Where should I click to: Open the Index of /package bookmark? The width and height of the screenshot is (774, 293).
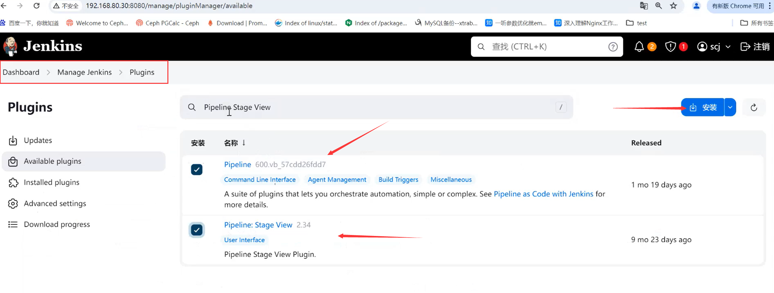[x=376, y=23]
